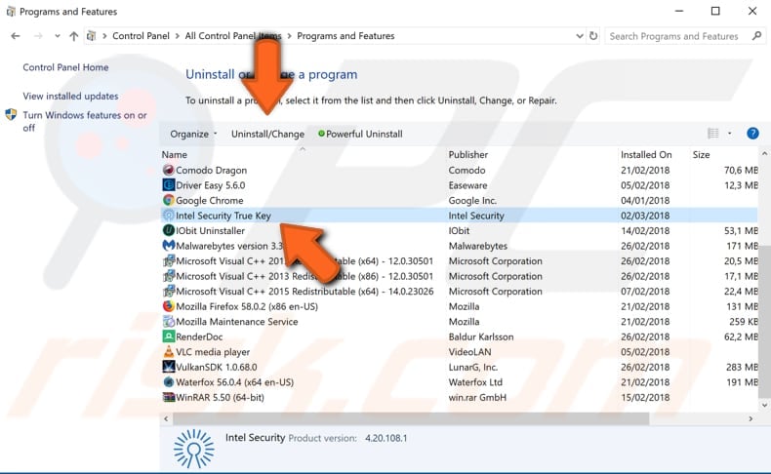Click the RenderDoc program icon

(168, 336)
